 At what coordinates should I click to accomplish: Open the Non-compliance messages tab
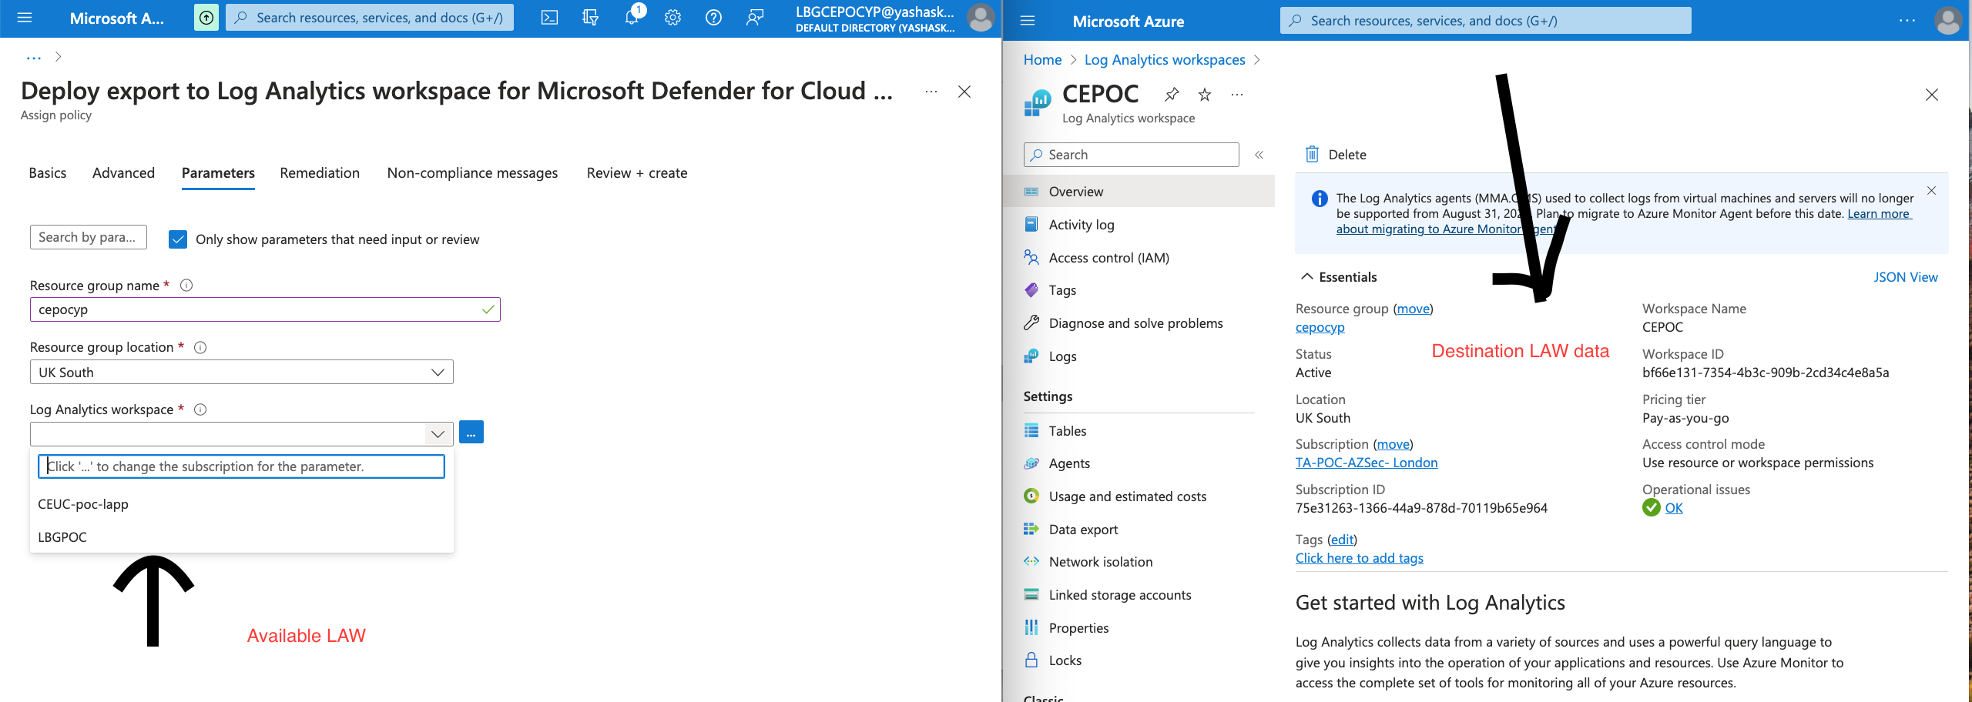click(472, 173)
